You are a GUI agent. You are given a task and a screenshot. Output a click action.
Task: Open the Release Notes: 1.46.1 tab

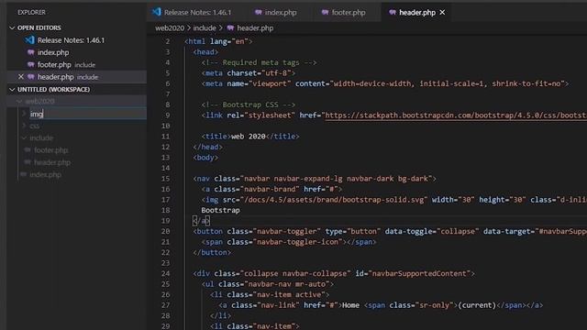[x=192, y=12]
